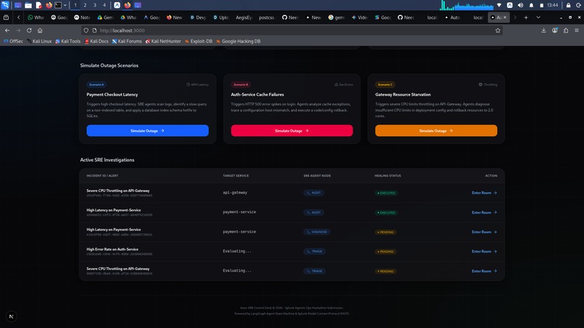
Task: Open the notifications bell in the system tray
Action: pyautogui.click(x=531, y=5)
